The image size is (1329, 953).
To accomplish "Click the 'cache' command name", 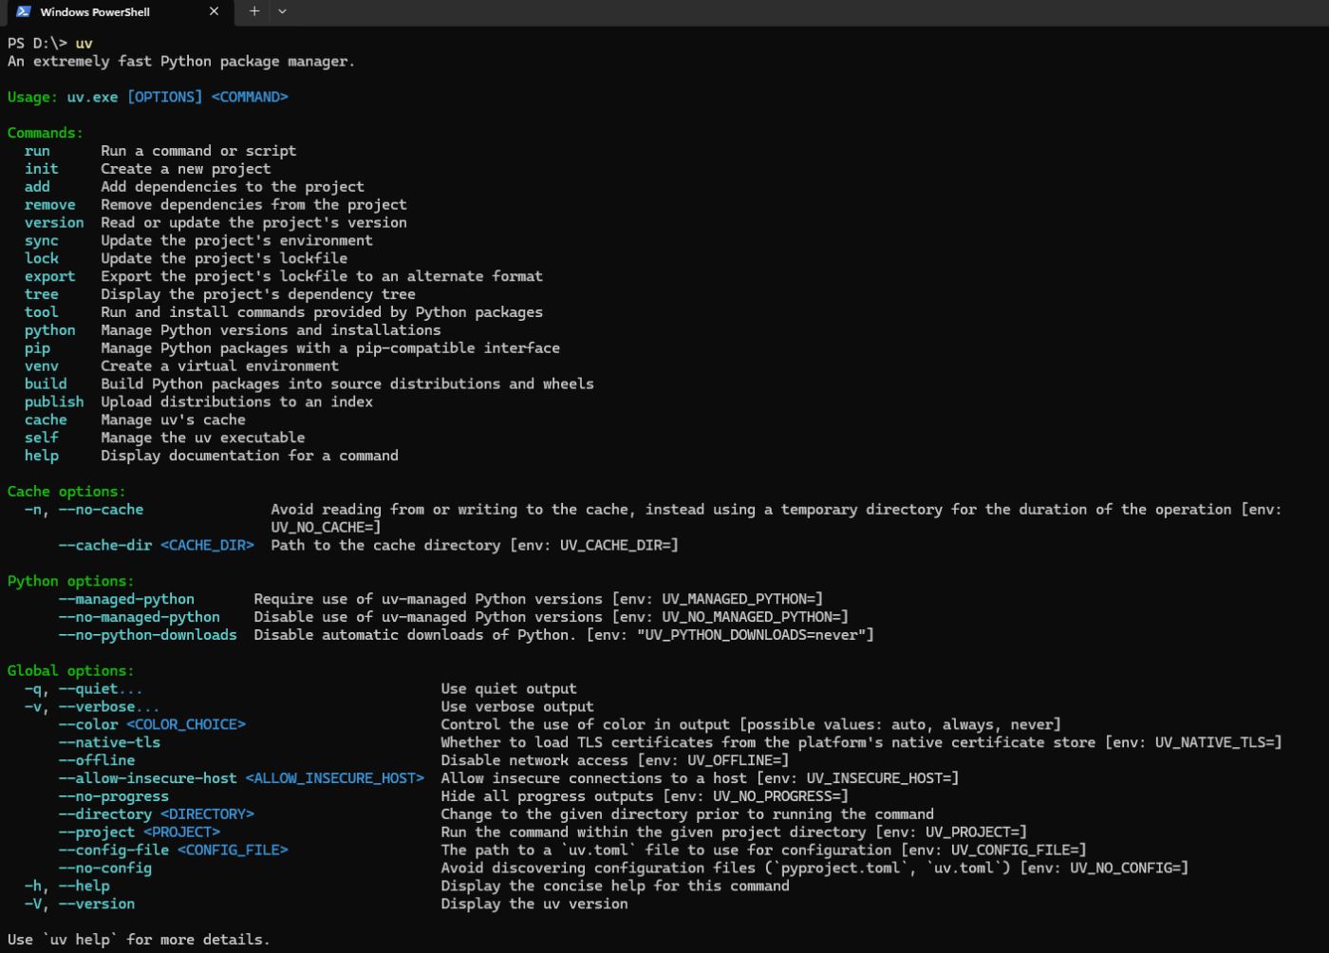I will pos(46,420).
